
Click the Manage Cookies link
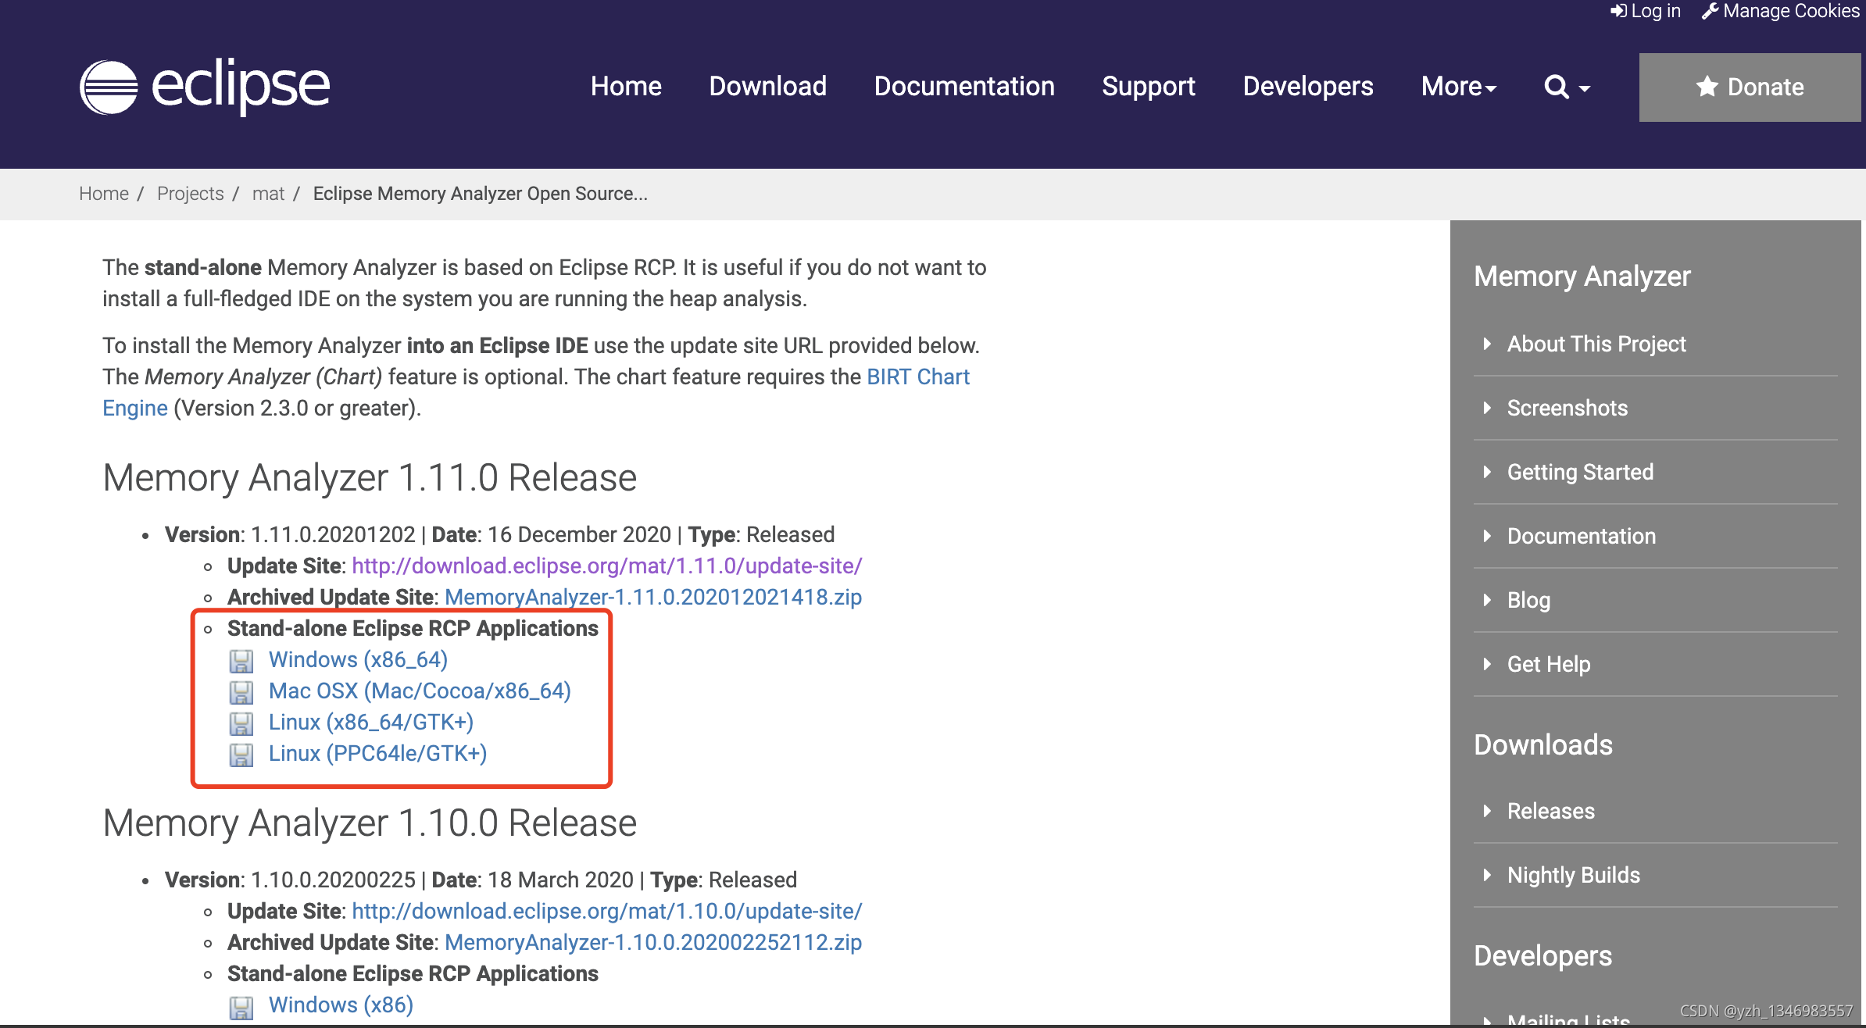click(x=1780, y=11)
